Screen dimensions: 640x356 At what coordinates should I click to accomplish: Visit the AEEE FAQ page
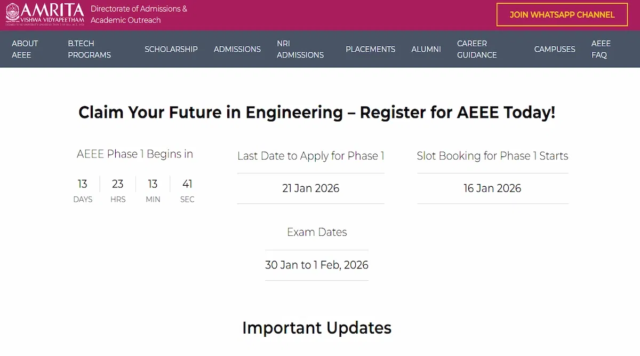(x=601, y=49)
